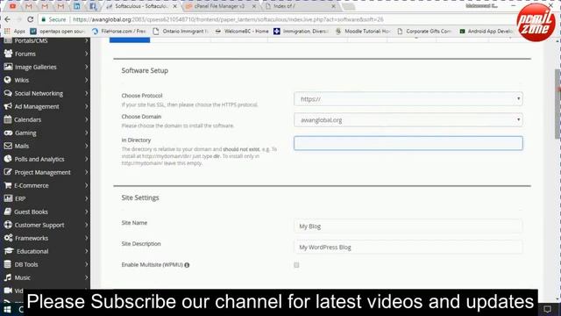Screen dimensions: 561x316
Task: Click the Educational graduation cap icon
Action: (x=9, y=251)
